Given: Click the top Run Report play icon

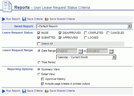Looking at the screenshot, I should tap(4, 19).
